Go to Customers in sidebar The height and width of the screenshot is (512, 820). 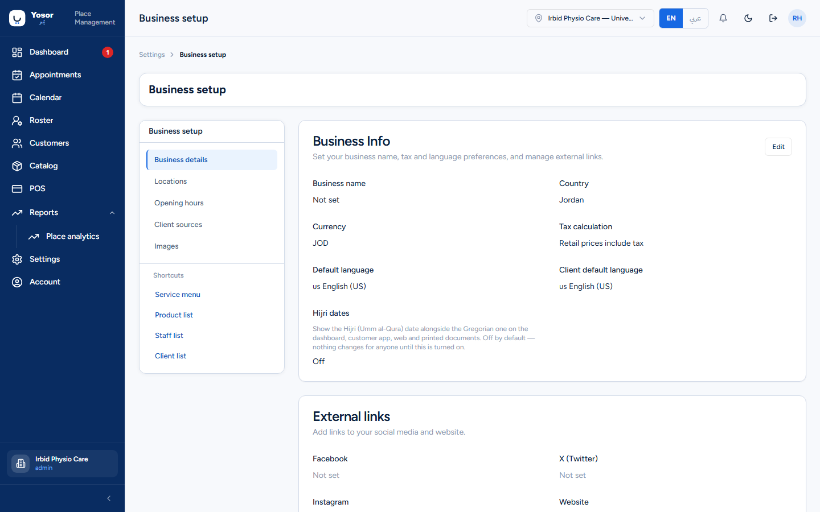[62, 143]
